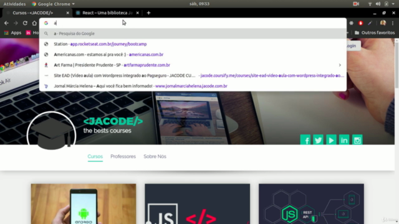Viewport: 399px width, 224px height.
Task: Select 'a - Pesquisa do Google' suggestion
Action: pos(193,34)
